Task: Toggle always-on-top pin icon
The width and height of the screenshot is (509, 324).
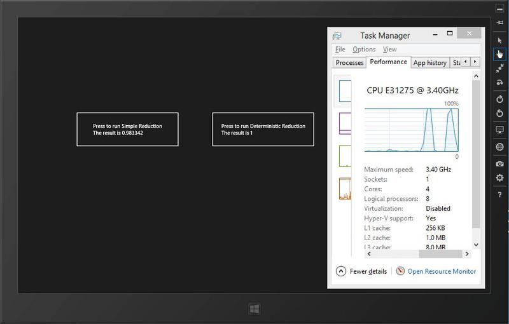Action: (499, 23)
